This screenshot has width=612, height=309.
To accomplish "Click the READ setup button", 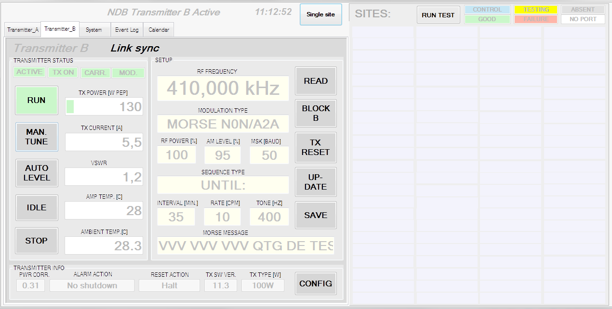I will click(316, 81).
